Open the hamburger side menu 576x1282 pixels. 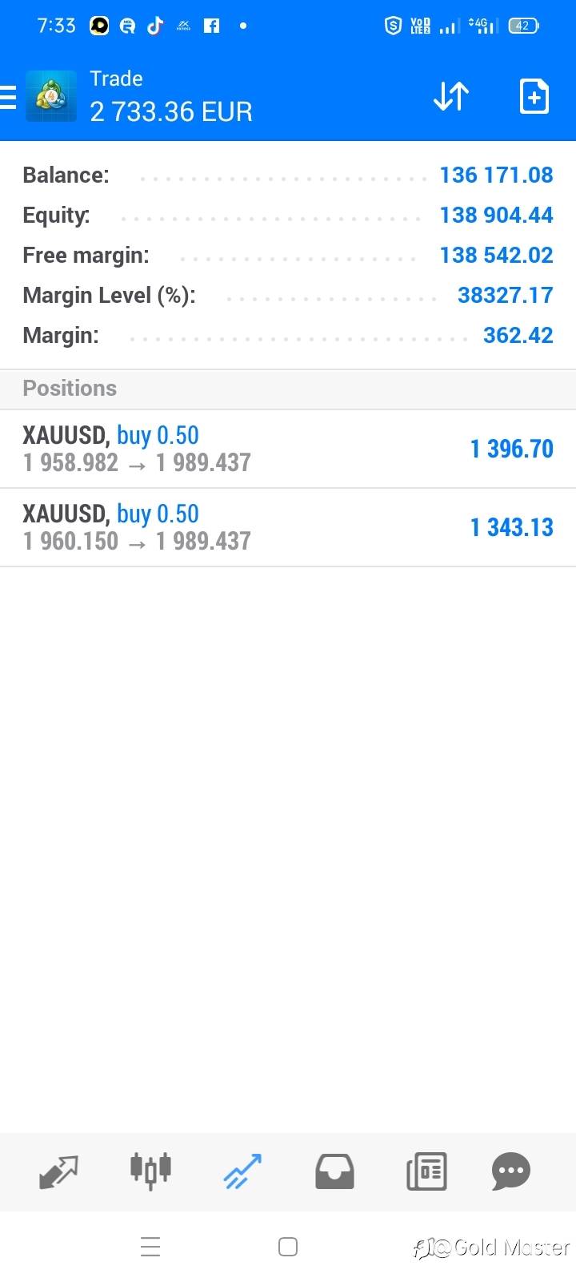(x=8, y=97)
